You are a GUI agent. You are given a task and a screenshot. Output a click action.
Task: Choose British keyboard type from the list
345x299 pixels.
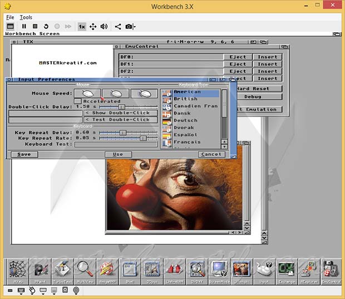click(185, 99)
